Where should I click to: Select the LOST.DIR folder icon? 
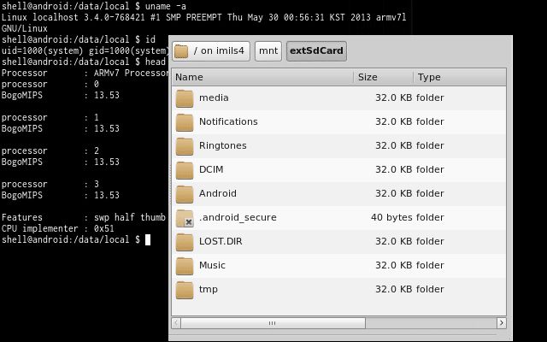pyautogui.click(x=185, y=241)
